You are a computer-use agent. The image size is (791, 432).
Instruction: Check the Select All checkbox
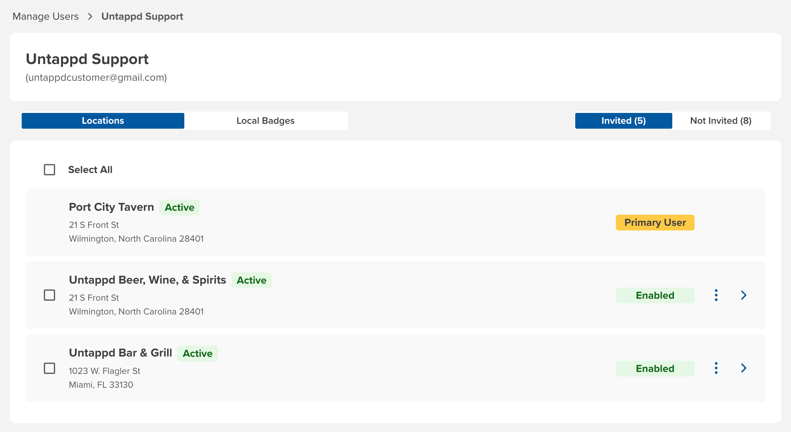[x=50, y=170]
